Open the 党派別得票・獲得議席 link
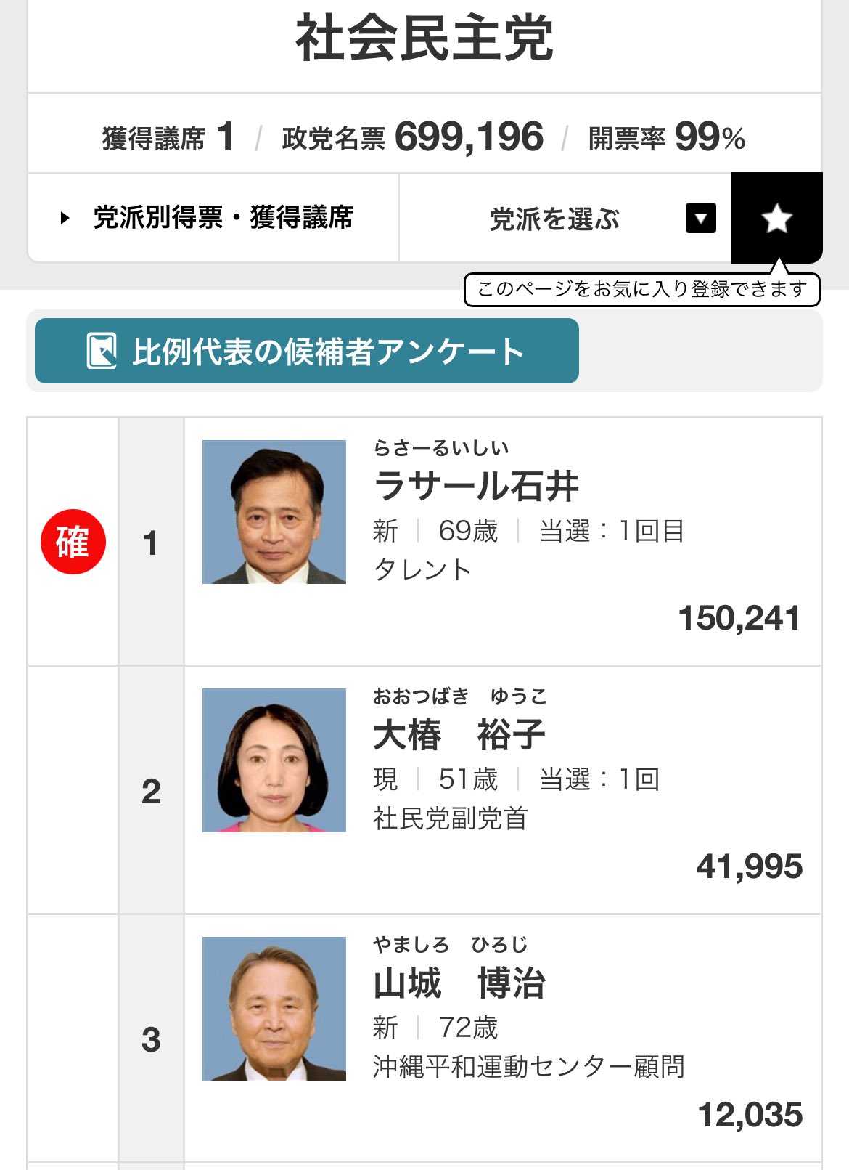 point(223,218)
